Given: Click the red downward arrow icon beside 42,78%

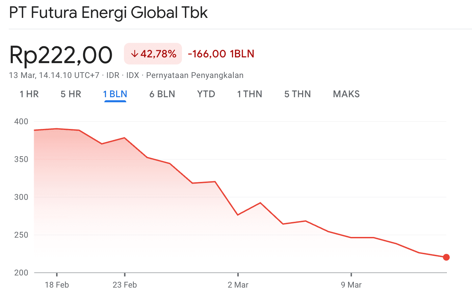Looking at the screenshot, I should tap(135, 53).
